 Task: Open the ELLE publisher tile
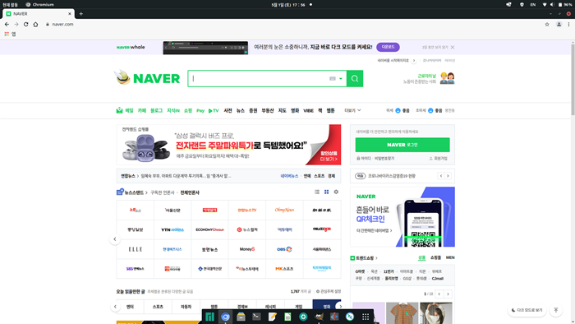coord(136,249)
